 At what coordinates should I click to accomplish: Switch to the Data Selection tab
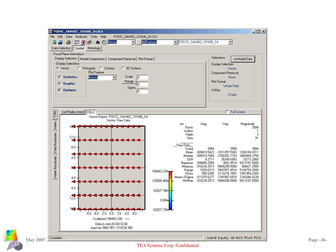61,48
